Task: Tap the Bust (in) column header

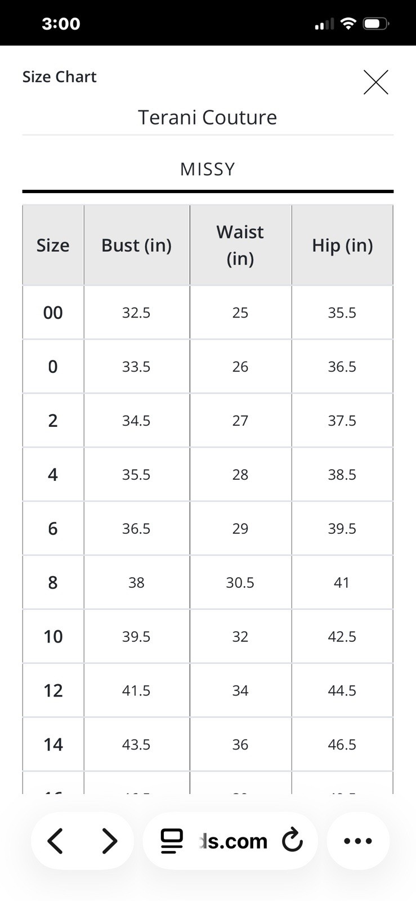Action: 136,246
